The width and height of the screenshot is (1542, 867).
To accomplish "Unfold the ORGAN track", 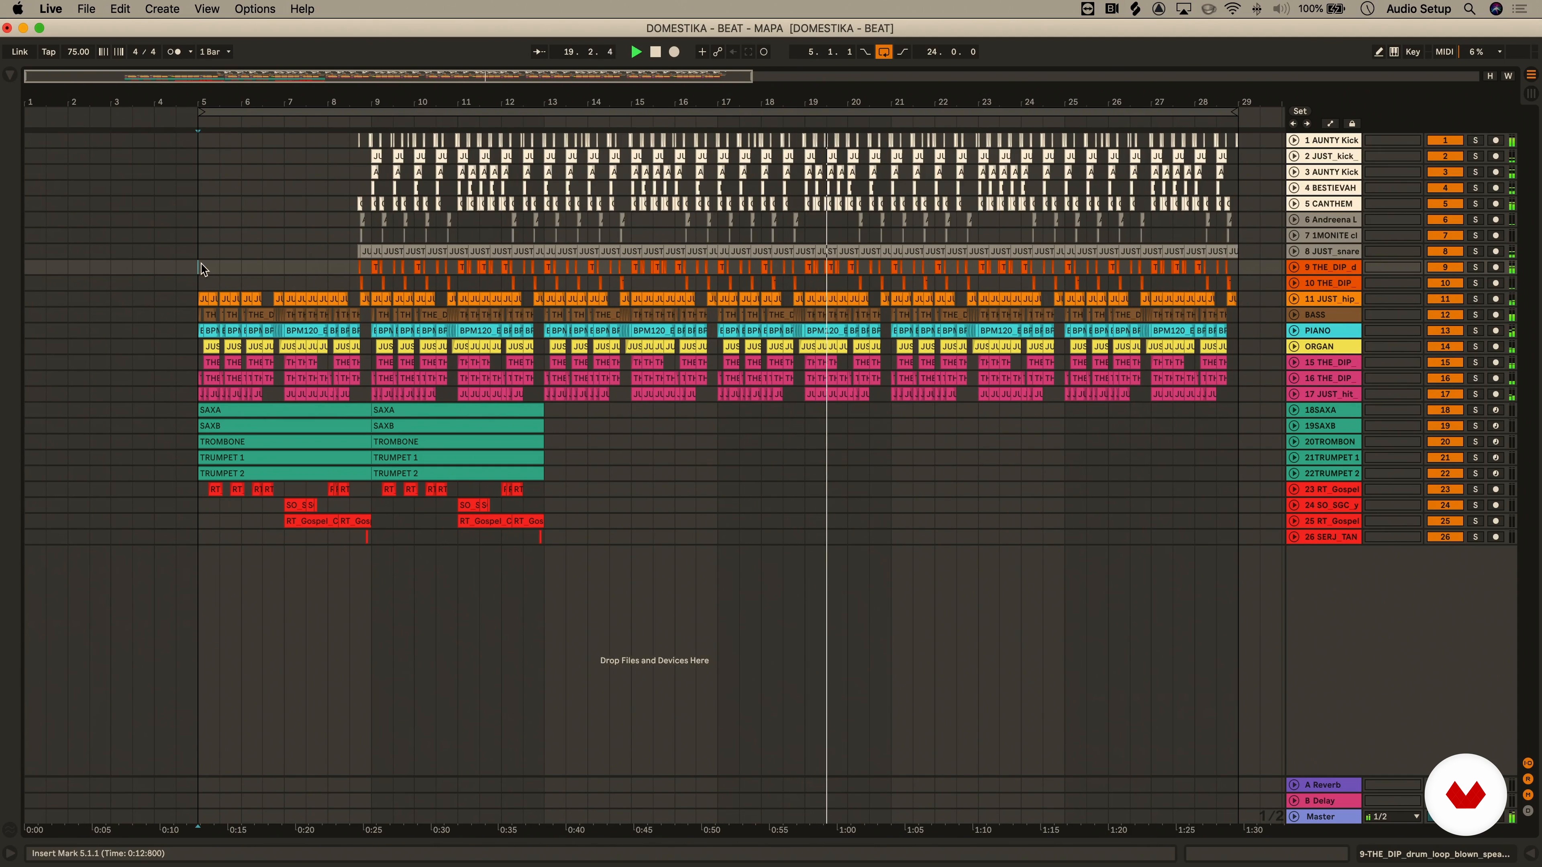I will [x=1293, y=347].
